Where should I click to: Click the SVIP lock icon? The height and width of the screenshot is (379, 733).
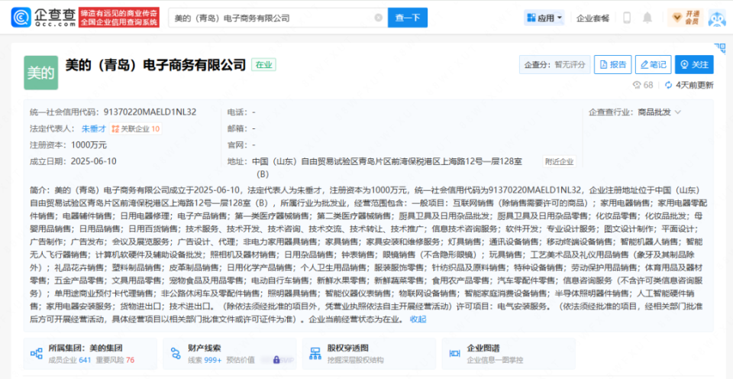[x=276, y=360]
